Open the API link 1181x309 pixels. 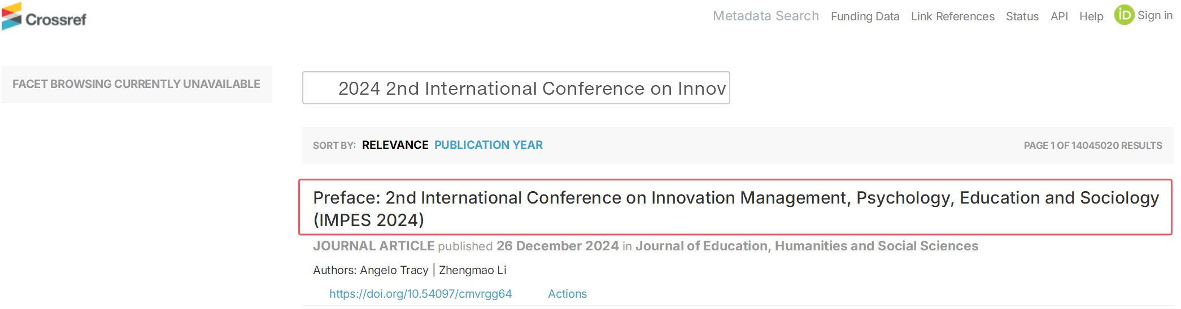1059,16
